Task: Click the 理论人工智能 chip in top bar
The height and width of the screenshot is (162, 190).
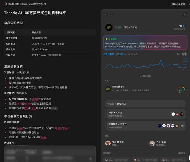Action: 177,4
